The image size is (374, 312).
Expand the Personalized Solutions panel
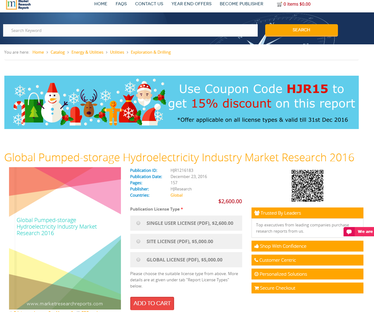[307, 274]
